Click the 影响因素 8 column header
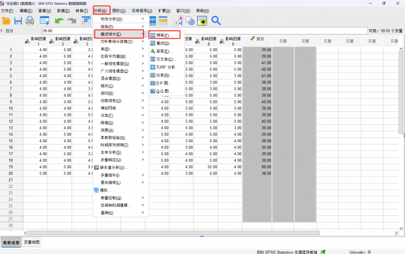 pyautogui.click(x=206, y=41)
